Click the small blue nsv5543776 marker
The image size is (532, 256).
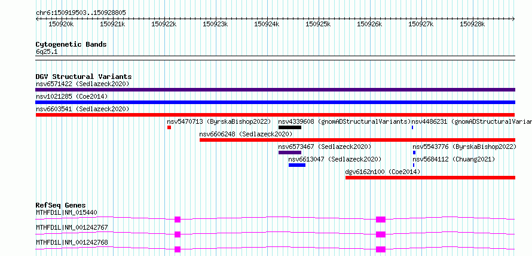[414, 153]
